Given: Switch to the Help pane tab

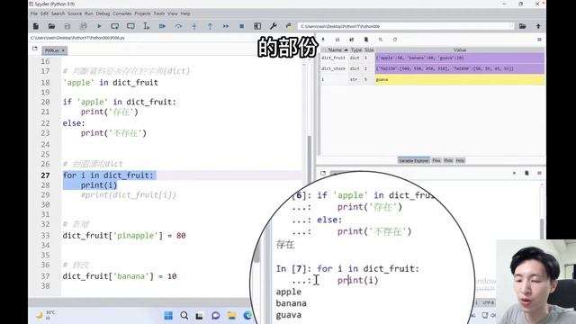Looking at the screenshot, I should point(460,160).
